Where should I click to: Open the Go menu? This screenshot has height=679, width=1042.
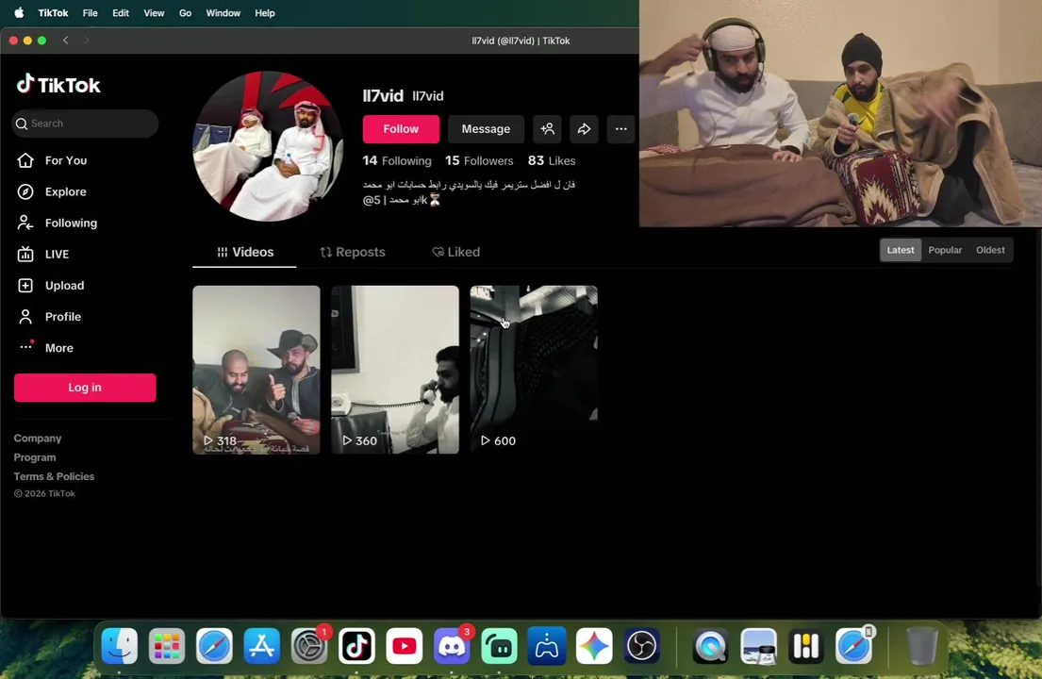coord(185,12)
